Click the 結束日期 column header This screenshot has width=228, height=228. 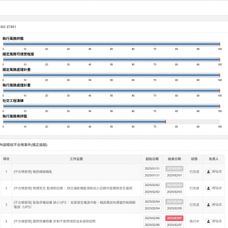(174, 159)
